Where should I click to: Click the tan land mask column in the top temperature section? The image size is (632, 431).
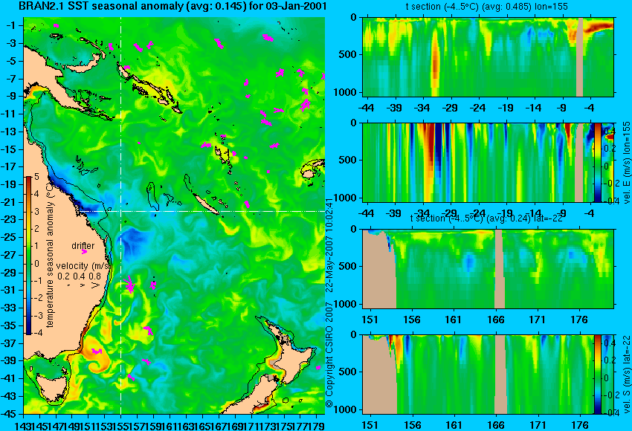point(580,56)
